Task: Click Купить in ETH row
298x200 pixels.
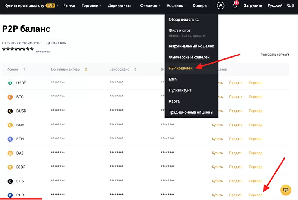Action: coord(217,139)
